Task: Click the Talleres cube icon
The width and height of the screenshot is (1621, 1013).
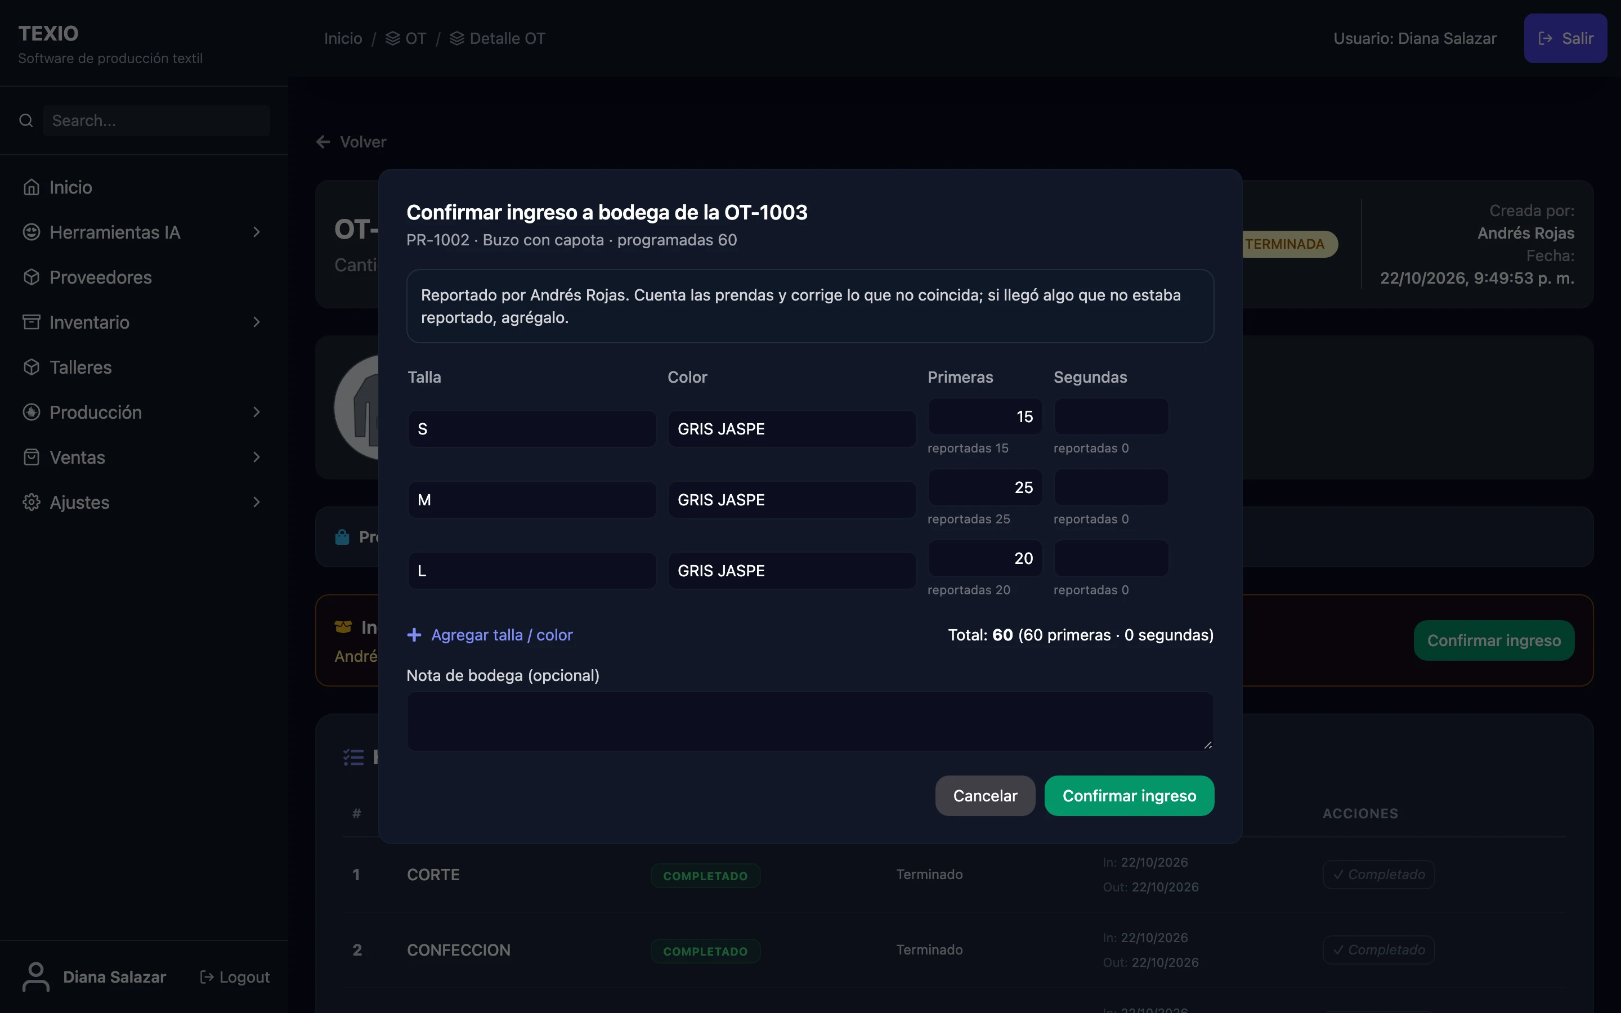Action: click(x=32, y=367)
